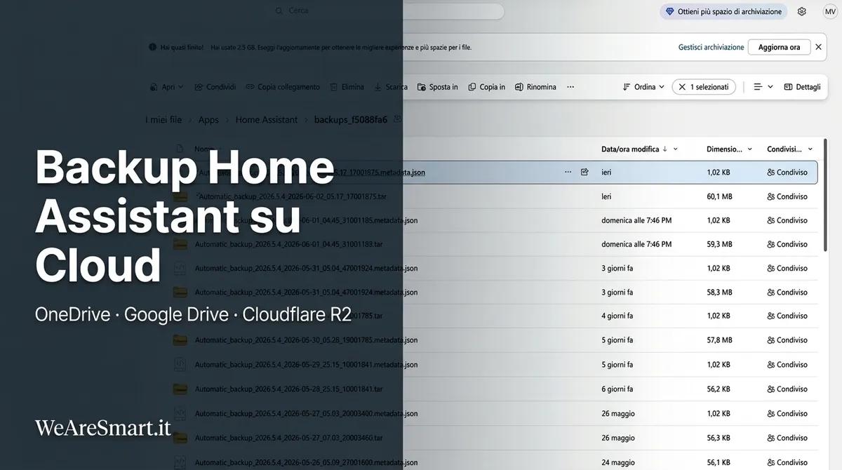The height and width of the screenshot is (470, 842).
Task: Open the Dettagli pane
Action: pyautogui.click(x=802, y=87)
